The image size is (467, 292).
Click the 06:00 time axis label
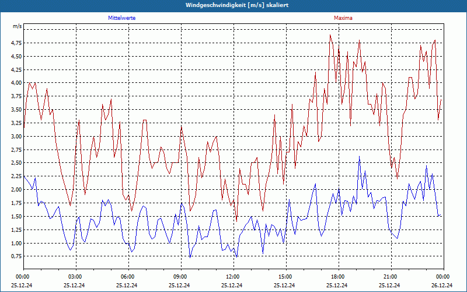[128, 277]
